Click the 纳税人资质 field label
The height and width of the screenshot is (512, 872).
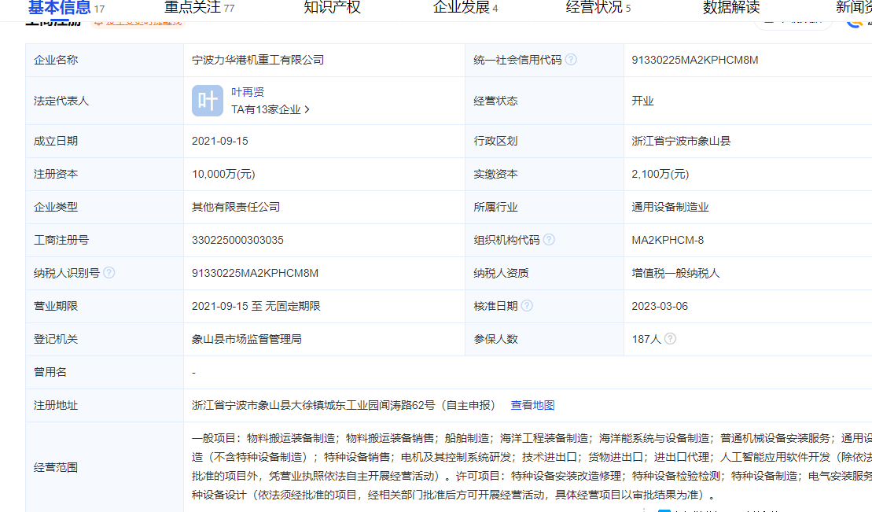(x=501, y=273)
